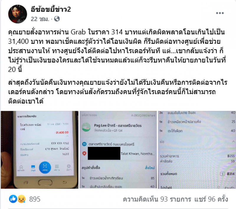
Task: View the 895 reactions count list
Action: (x=35, y=199)
